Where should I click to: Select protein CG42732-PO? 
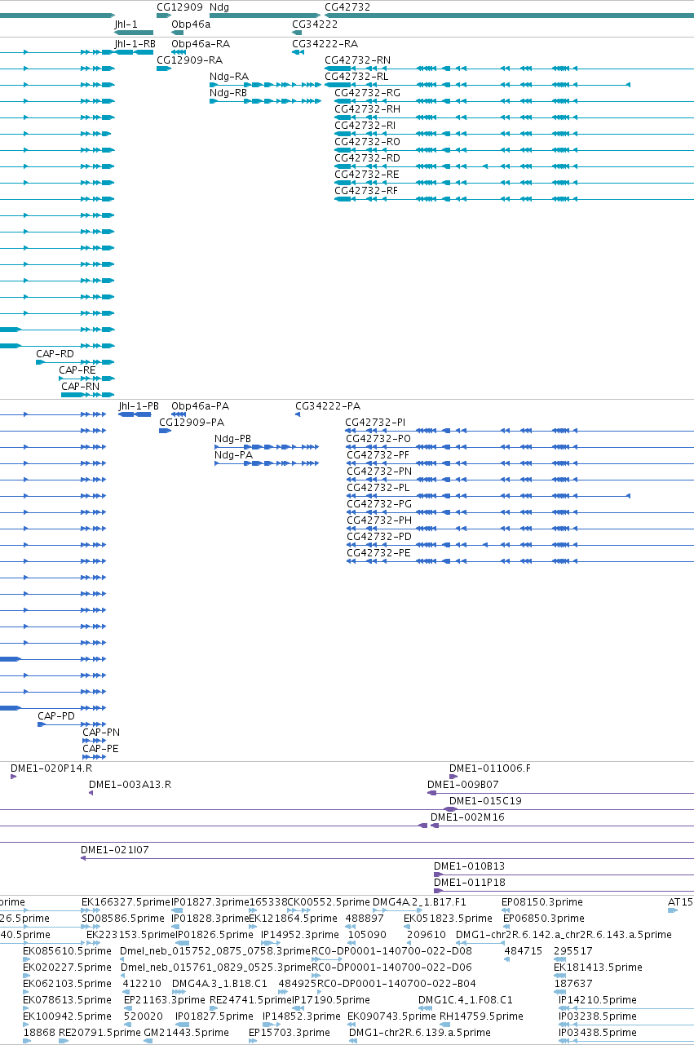pos(379,439)
